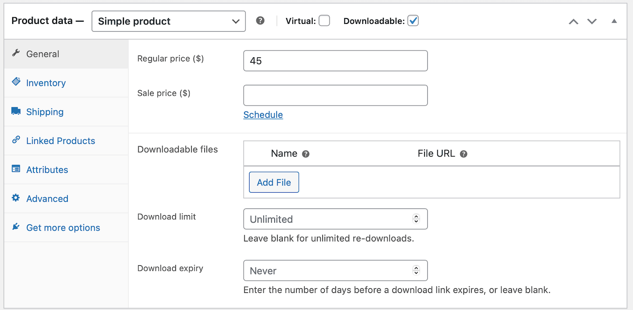
Task: Click the chain-link icon for Linked Products
Action: [17, 140]
